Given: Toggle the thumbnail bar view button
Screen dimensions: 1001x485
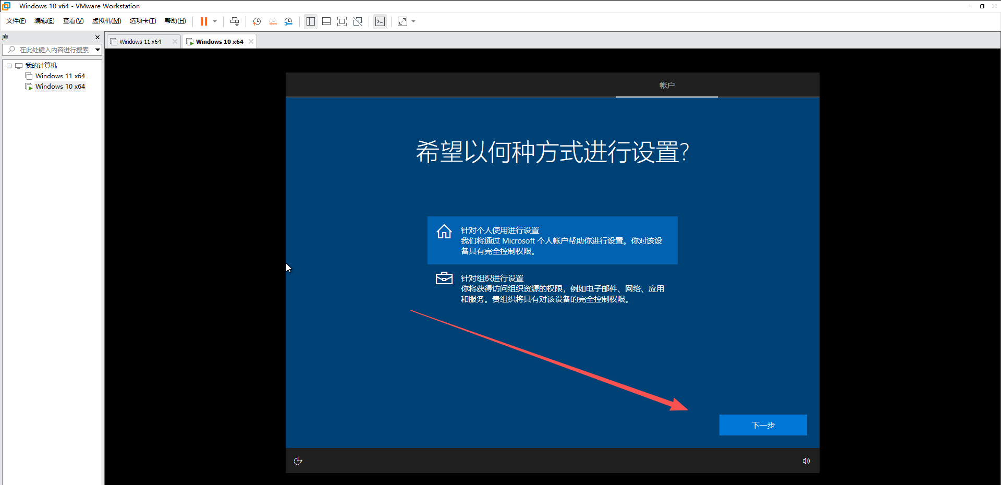Looking at the screenshot, I should [326, 21].
